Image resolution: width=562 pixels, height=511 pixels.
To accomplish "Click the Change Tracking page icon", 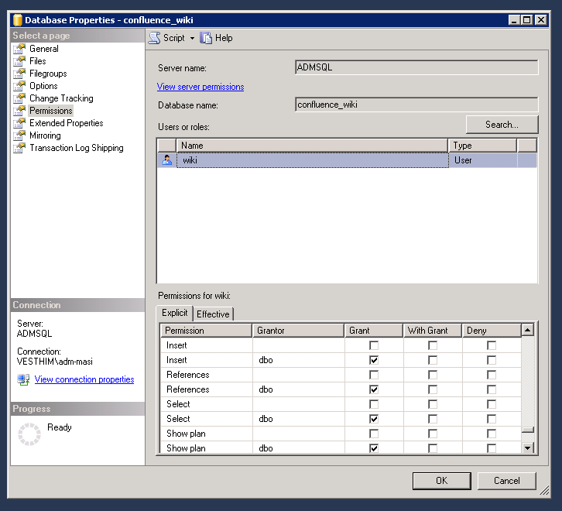I will click(19, 98).
